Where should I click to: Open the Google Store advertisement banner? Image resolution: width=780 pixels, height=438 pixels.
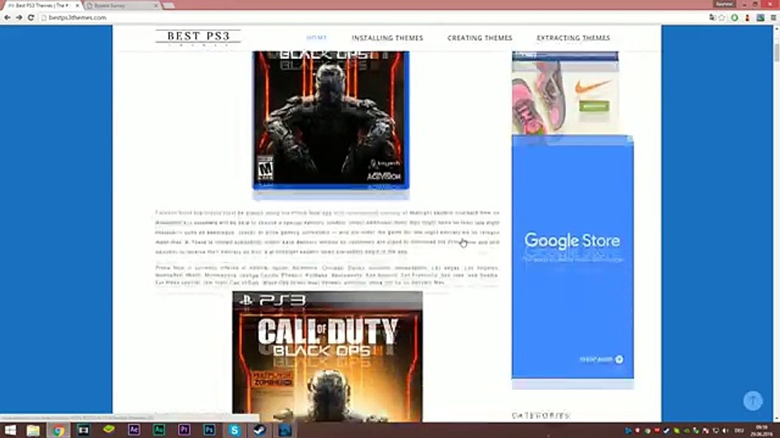(x=573, y=257)
